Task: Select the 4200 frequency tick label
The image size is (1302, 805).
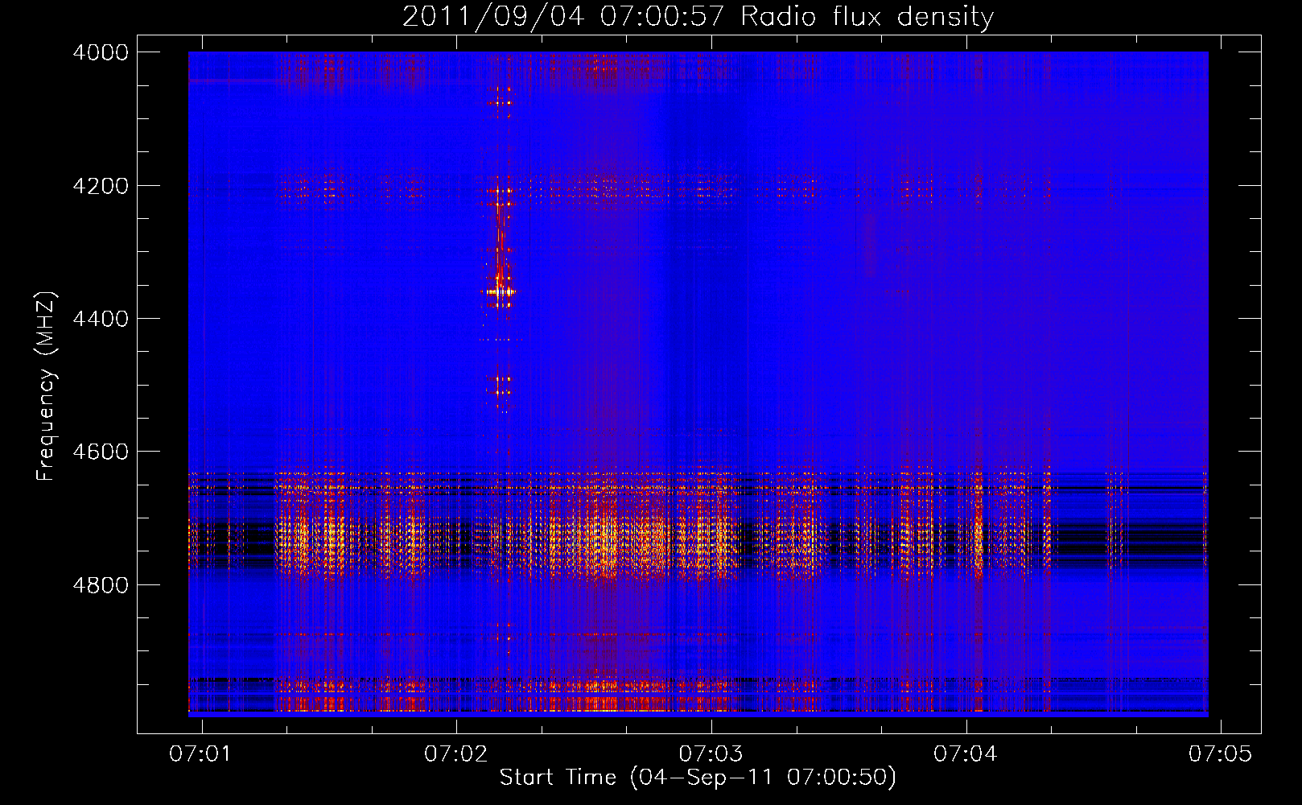Action: [x=101, y=186]
